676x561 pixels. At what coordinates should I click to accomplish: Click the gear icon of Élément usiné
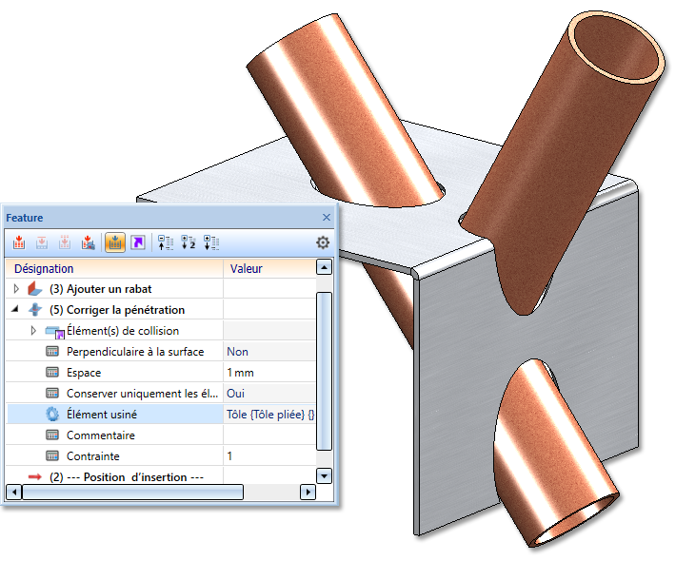pyautogui.click(x=52, y=415)
